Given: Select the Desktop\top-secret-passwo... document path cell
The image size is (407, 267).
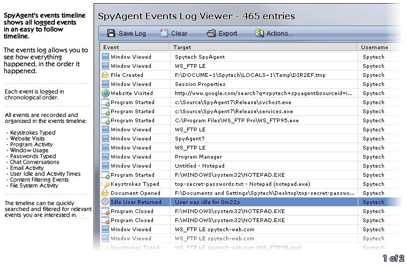Looking at the screenshot, I should (x=264, y=193).
